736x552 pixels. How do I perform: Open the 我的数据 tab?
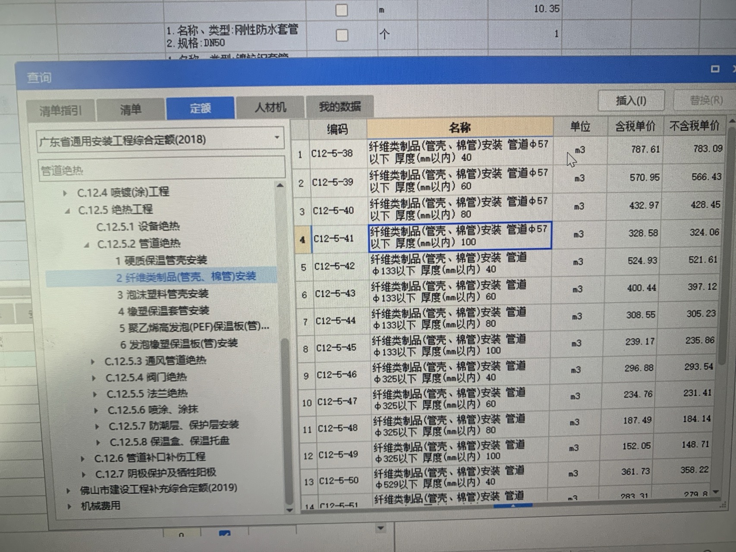[x=340, y=107]
